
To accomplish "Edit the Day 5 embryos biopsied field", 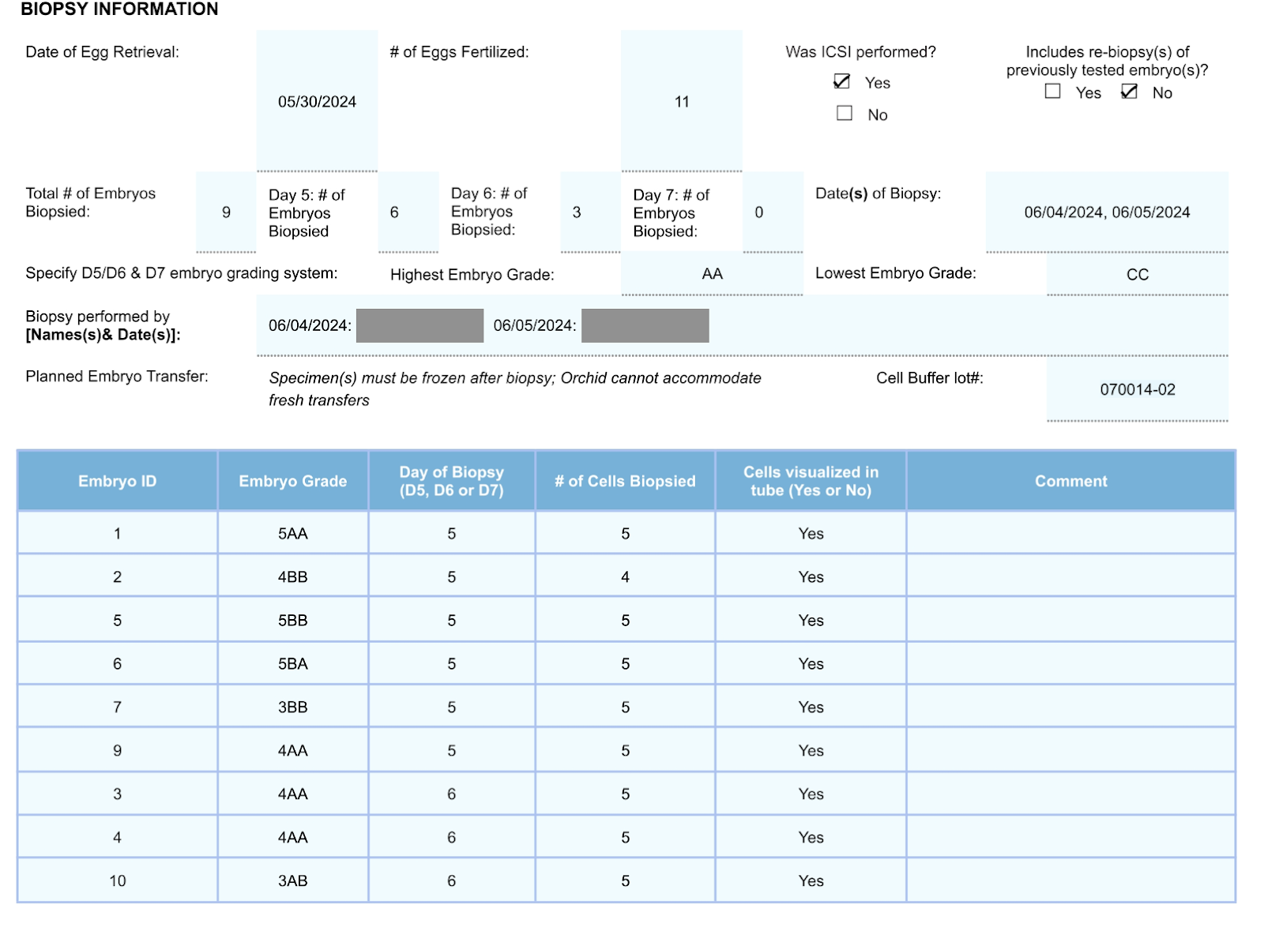I will pos(408,212).
